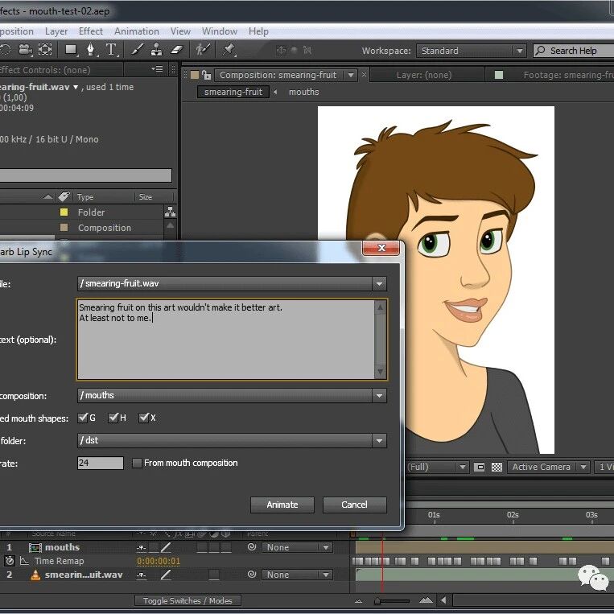Toggle the H mouth shape checkbox
This screenshot has width=614, height=614.
pos(113,418)
